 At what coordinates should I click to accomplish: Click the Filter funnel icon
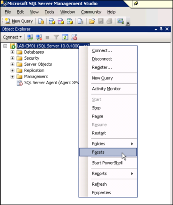[x=56, y=37]
